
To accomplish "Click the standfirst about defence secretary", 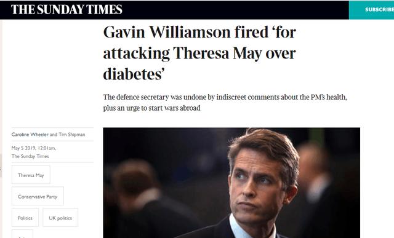I will click(225, 103).
